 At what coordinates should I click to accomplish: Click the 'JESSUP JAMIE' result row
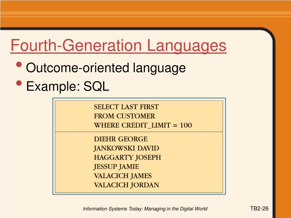point(116,167)
